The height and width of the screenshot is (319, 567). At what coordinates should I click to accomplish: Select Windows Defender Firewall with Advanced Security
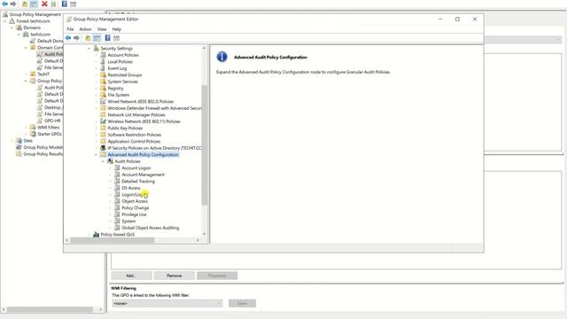coord(154,108)
